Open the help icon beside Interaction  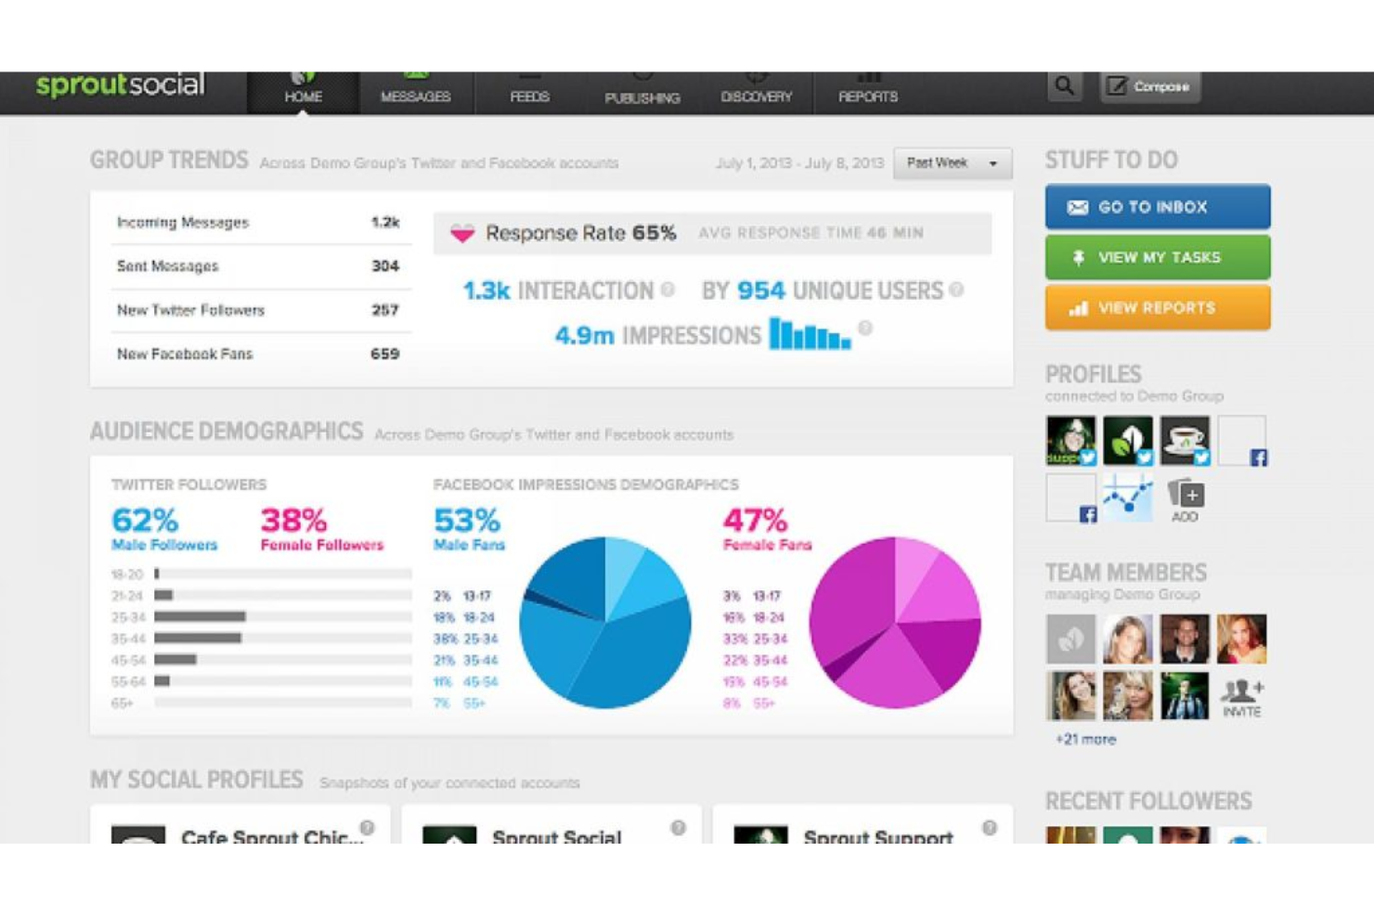pyautogui.click(x=668, y=290)
